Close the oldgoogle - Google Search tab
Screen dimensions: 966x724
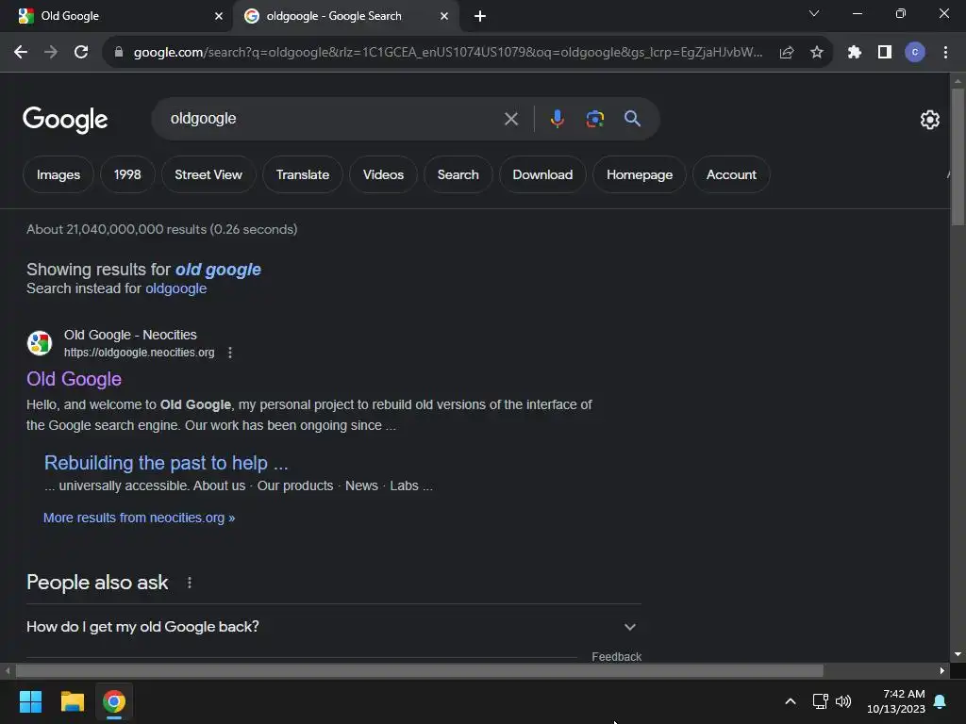(x=444, y=16)
